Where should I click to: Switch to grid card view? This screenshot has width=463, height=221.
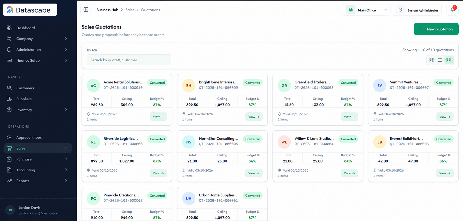coord(448,60)
